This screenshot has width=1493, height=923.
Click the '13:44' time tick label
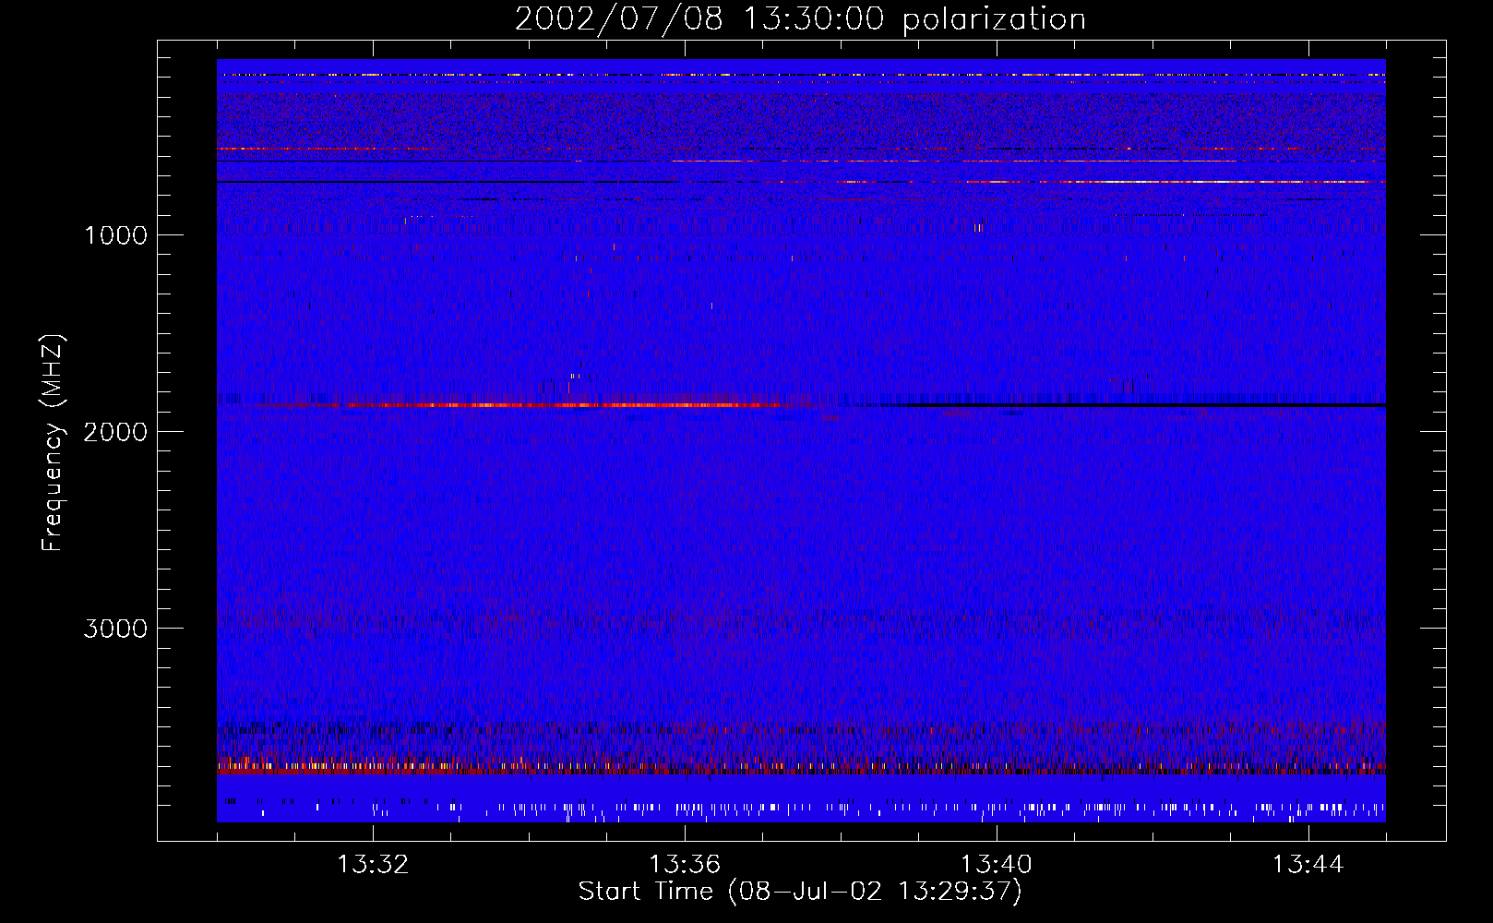tap(1308, 864)
